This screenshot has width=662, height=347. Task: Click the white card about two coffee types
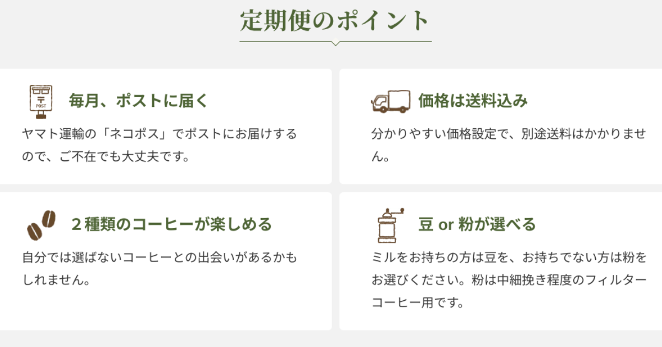point(165,261)
